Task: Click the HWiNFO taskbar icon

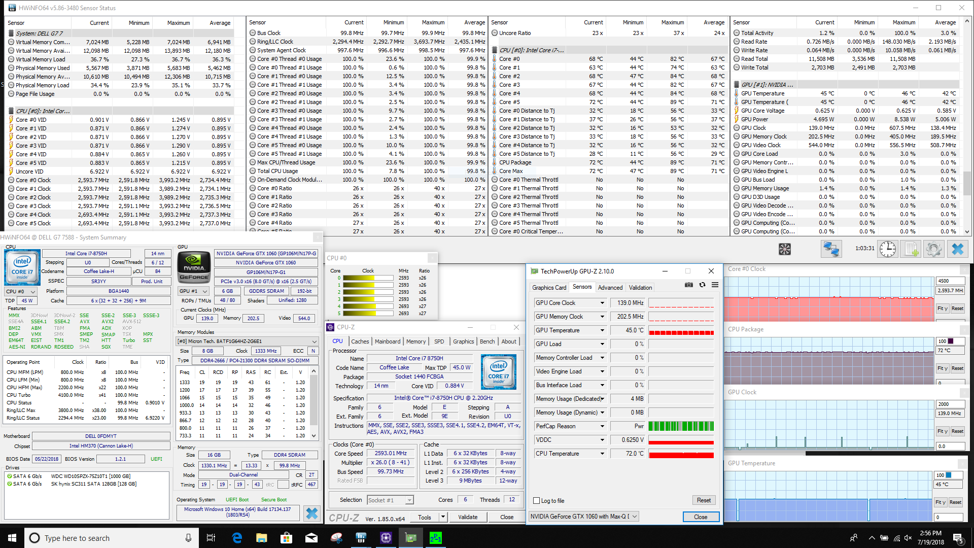Action: click(361, 538)
